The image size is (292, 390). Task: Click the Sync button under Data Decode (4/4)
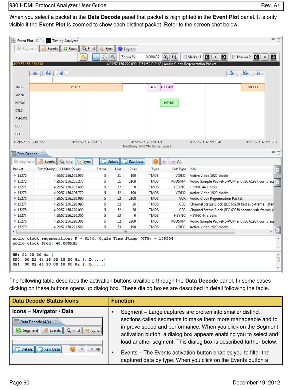(x=92, y=330)
